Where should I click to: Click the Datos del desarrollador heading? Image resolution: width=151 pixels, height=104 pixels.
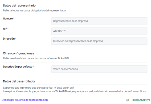(x=19, y=81)
